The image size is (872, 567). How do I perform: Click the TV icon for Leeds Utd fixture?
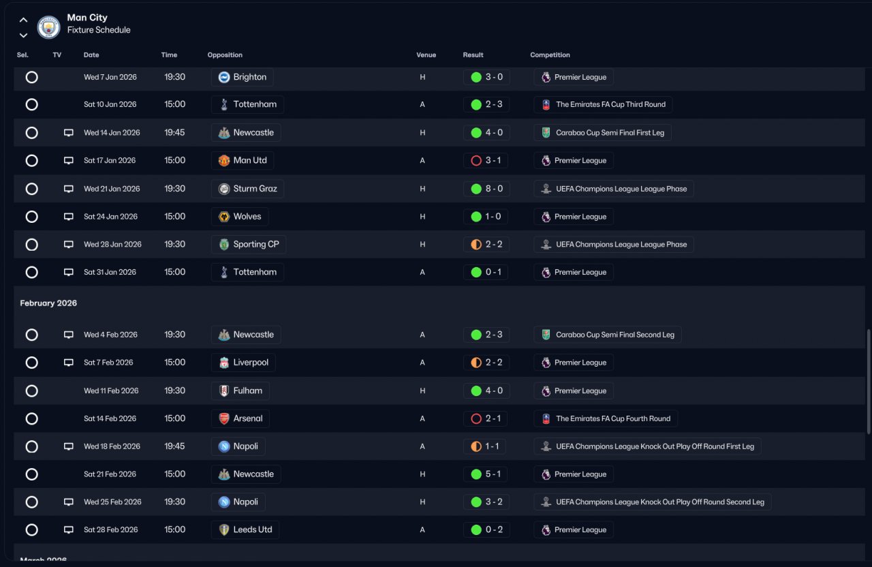coord(68,530)
